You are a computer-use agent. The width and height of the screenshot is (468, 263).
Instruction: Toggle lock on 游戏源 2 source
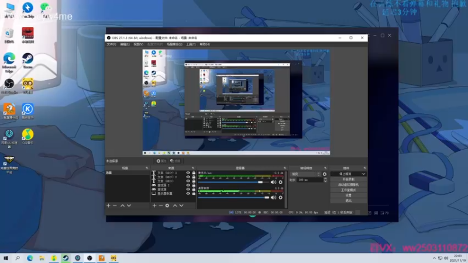194,185
